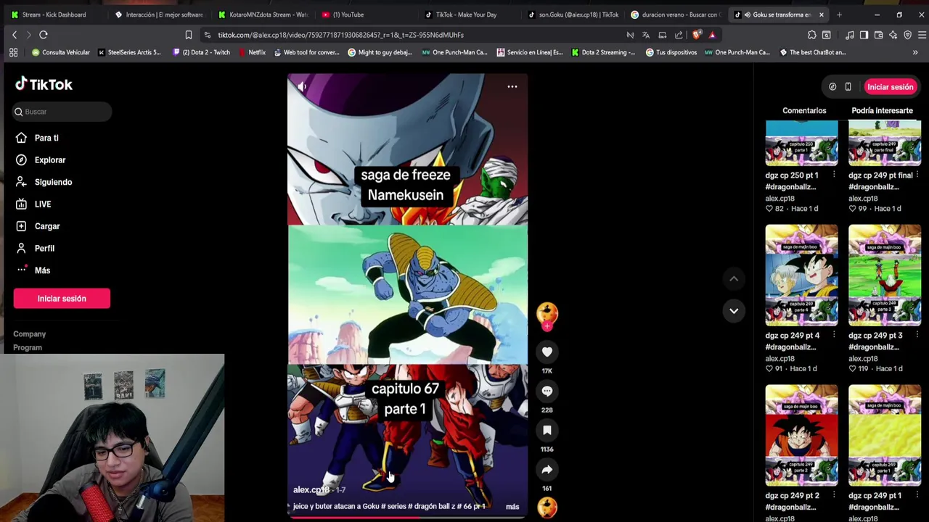Open the Dota 2 Streaming bookmark
This screenshot has height=522, width=929.
click(x=603, y=52)
